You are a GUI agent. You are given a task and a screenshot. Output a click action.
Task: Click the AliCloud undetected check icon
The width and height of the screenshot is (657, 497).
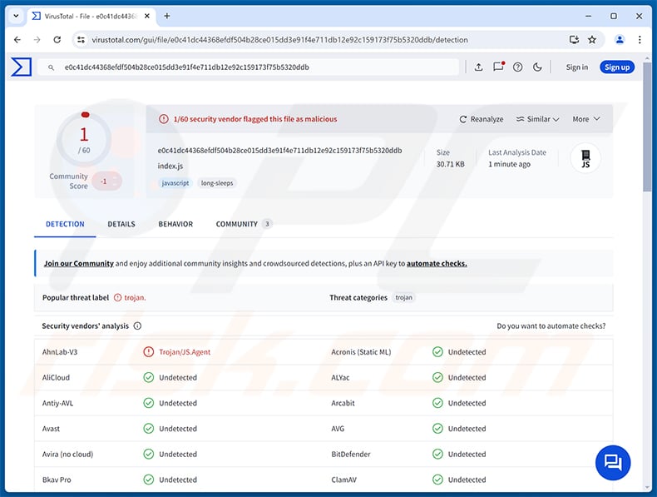tap(148, 377)
